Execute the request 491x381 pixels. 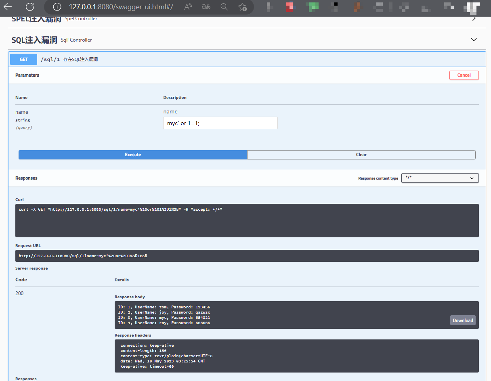(x=133, y=155)
